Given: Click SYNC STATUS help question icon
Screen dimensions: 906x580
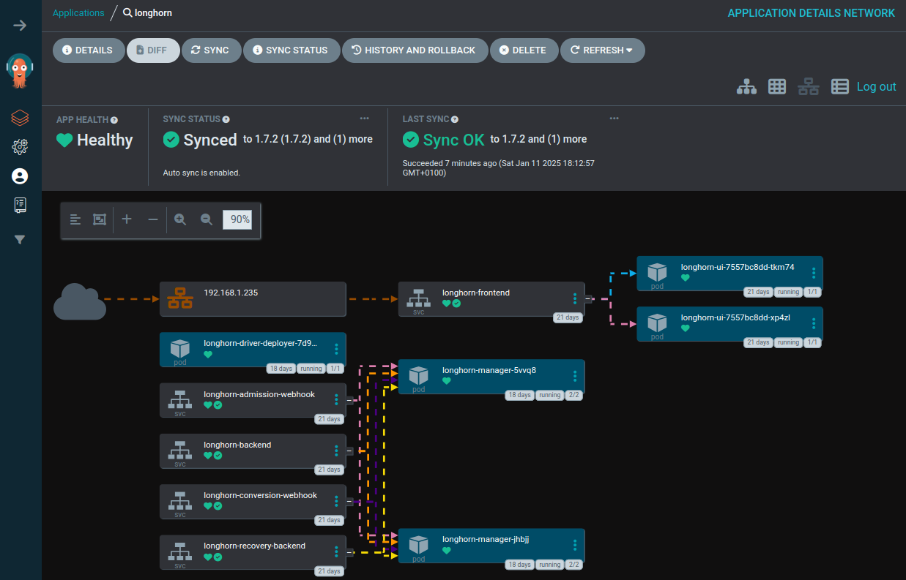Looking at the screenshot, I should (226, 119).
